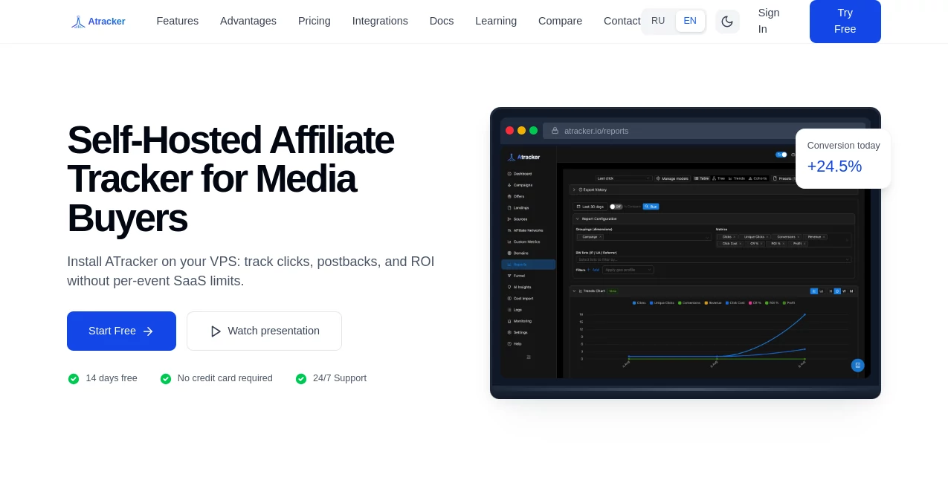Switch to the Cohorts tab in the preview

pos(758,178)
